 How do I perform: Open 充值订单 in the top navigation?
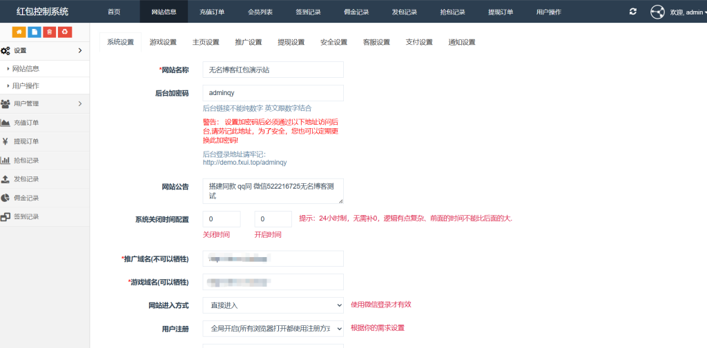pos(212,12)
